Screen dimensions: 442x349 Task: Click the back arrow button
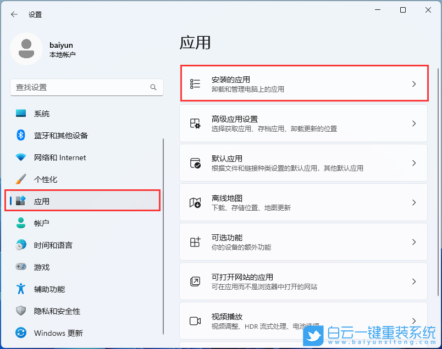[14, 15]
